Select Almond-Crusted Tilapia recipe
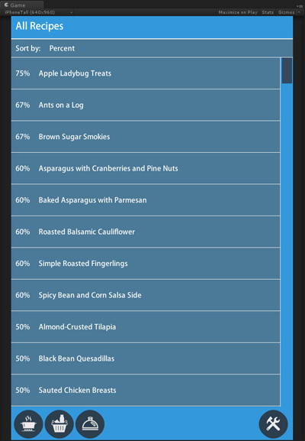This screenshot has width=305, height=441. tap(146, 327)
